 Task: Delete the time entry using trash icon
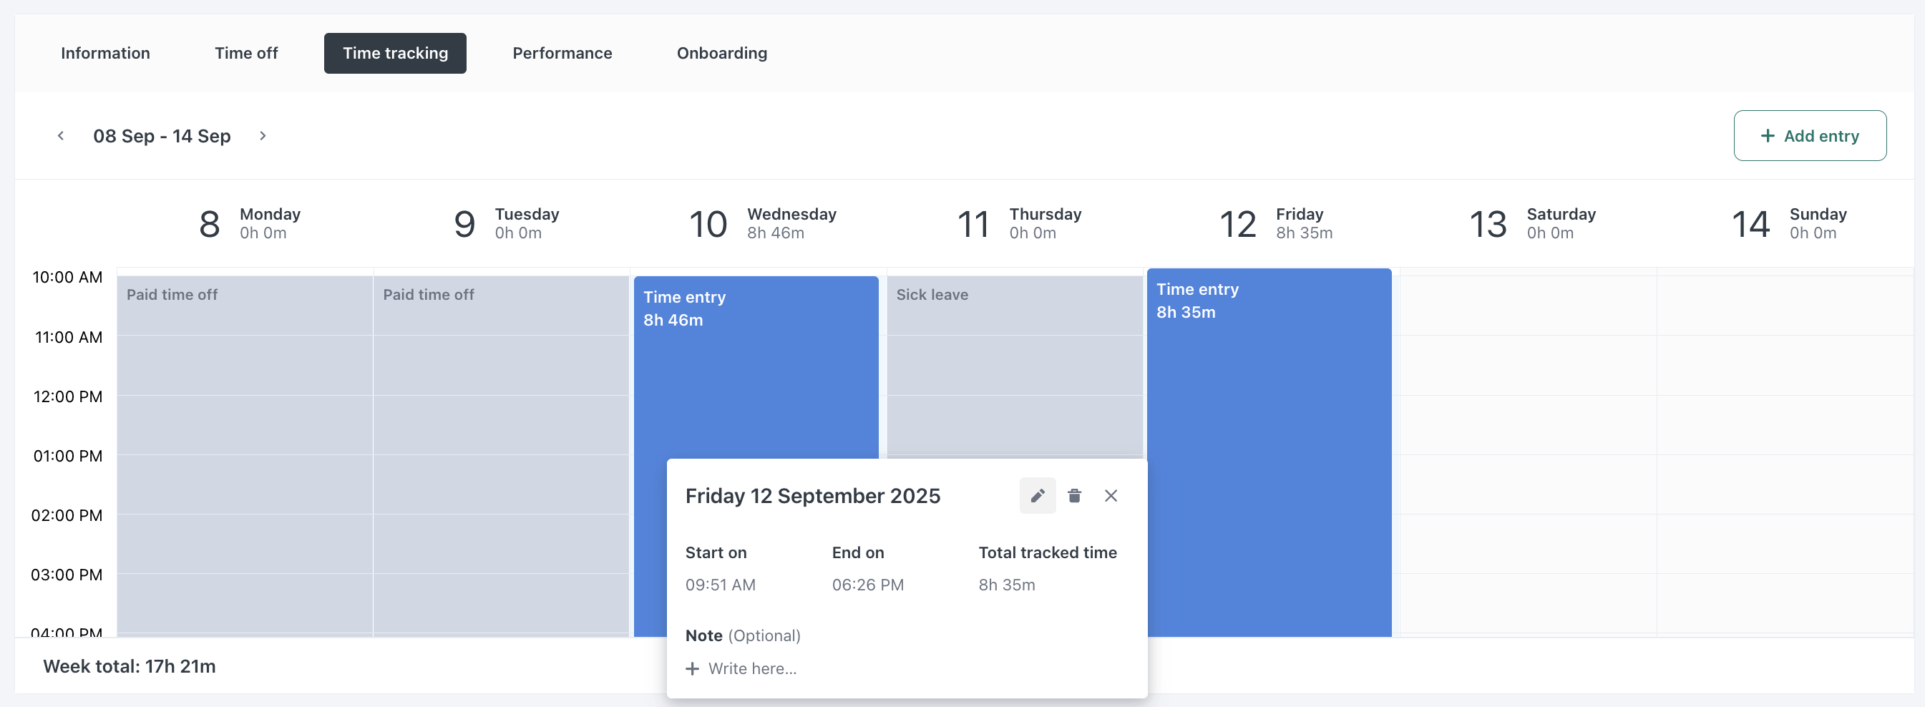tap(1074, 495)
